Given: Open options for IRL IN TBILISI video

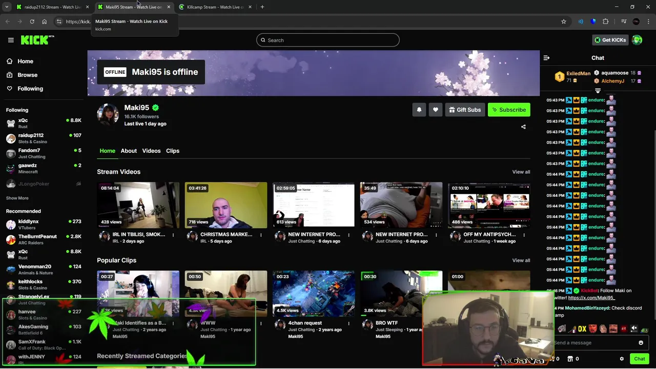Looking at the screenshot, I should (173, 235).
